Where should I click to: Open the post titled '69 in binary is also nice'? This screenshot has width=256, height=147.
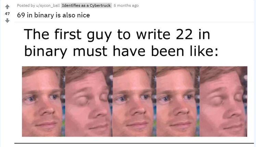coord(53,15)
